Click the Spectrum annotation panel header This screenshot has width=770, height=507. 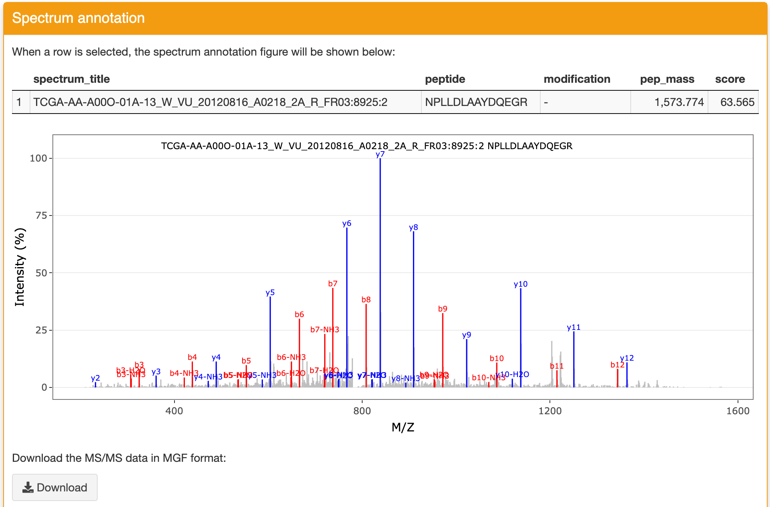coord(385,18)
